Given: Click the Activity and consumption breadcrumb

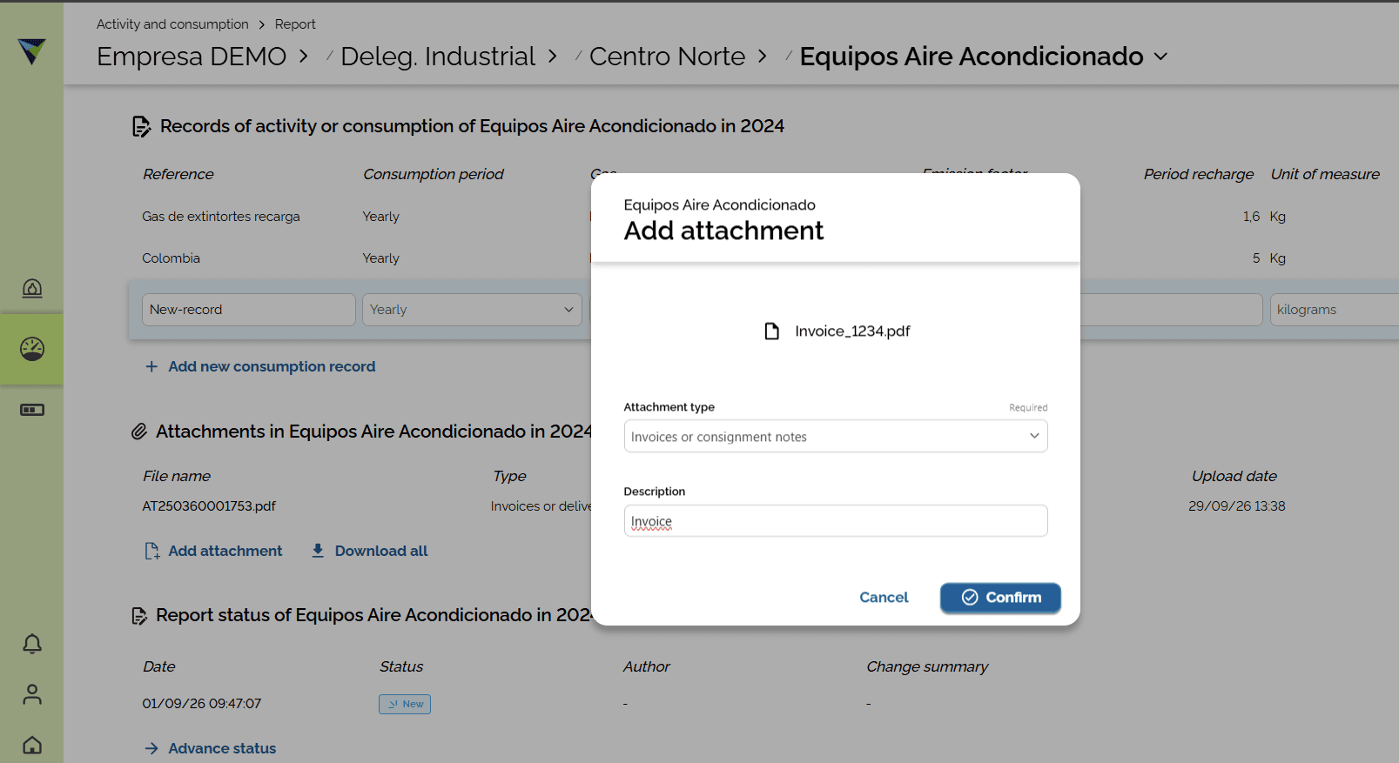Looking at the screenshot, I should (x=172, y=24).
